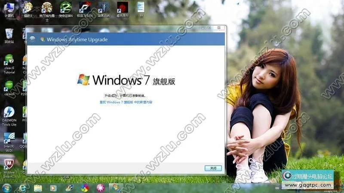
Task: Launch the 地下城与勇士 desktop shortcut
Action: tap(47, 12)
